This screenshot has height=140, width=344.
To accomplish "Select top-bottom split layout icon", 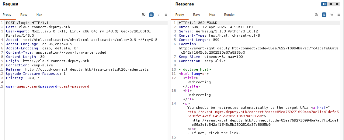I will pyautogui.click(x=331, y=4).
